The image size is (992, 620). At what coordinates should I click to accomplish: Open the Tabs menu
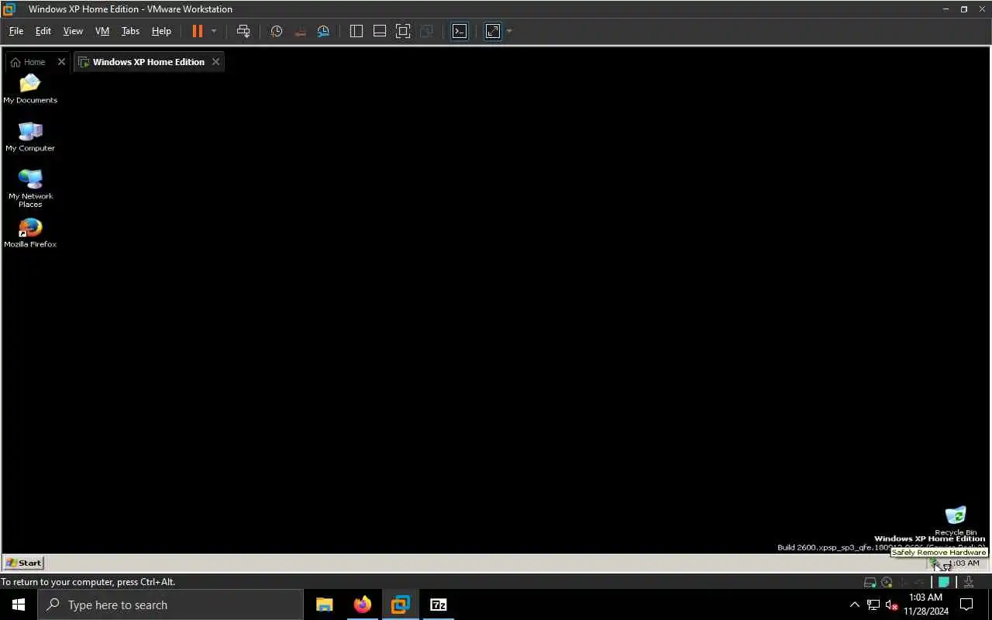click(130, 31)
